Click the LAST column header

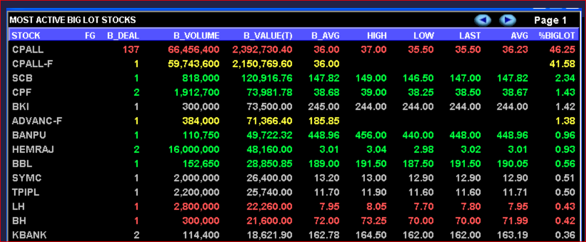click(470, 36)
